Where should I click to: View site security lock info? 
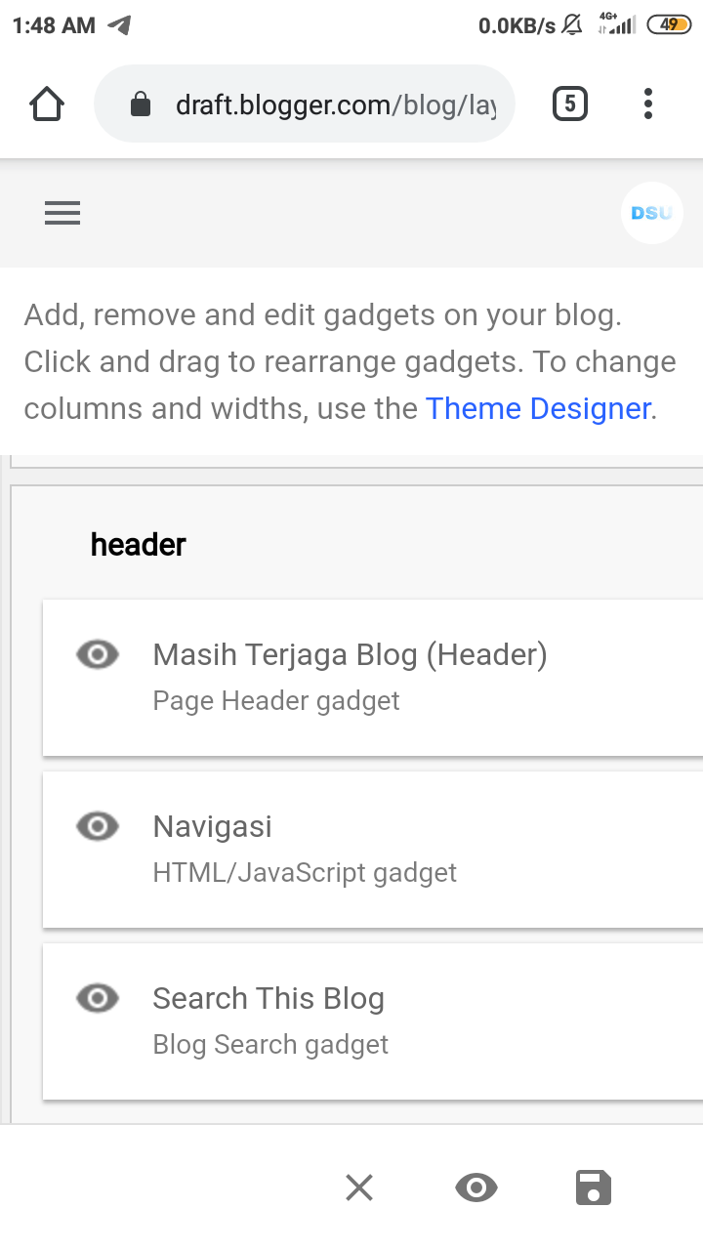[x=141, y=104]
